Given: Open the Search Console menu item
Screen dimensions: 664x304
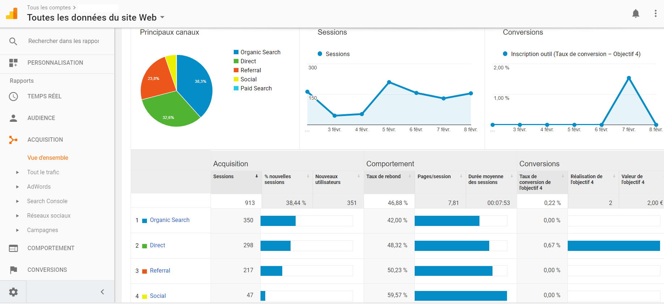Looking at the screenshot, I should pos(47,201).
